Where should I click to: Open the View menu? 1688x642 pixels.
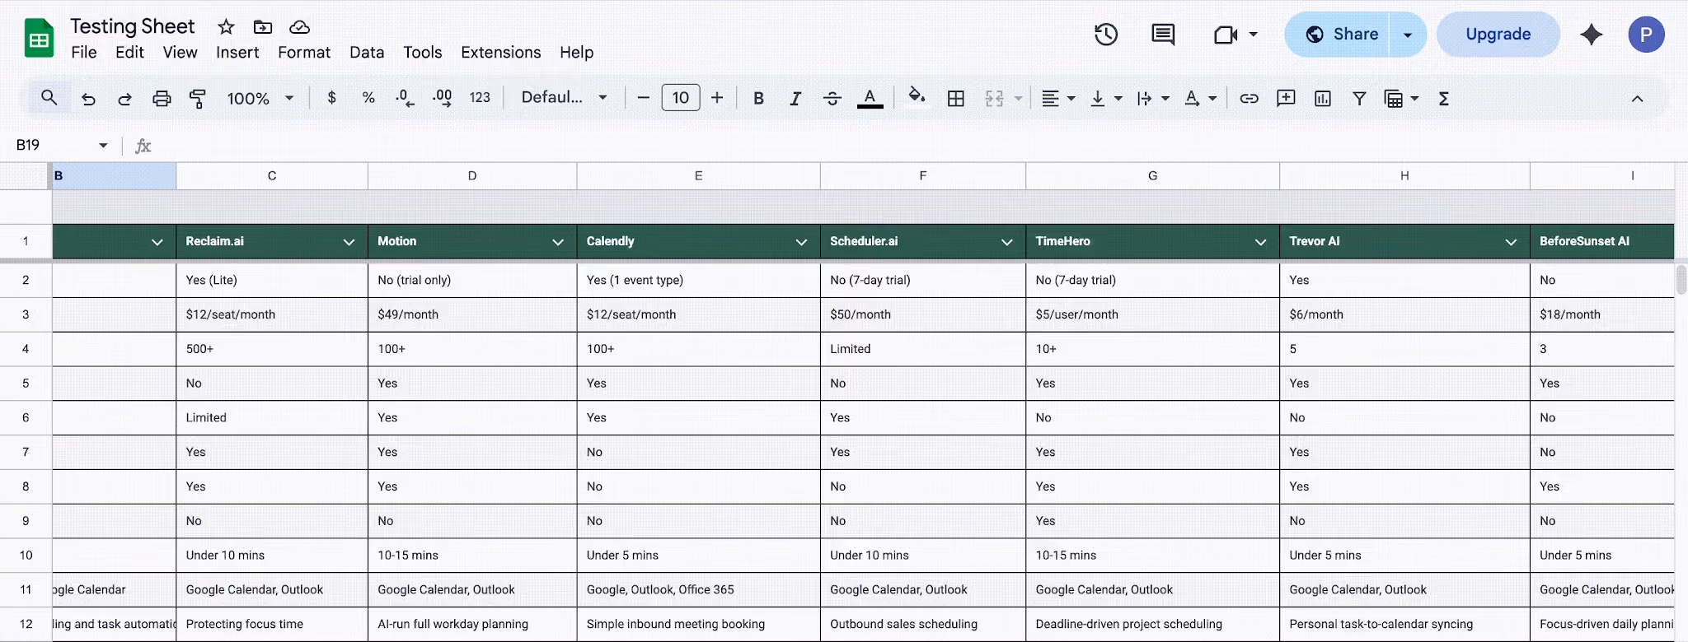(180, 52)
